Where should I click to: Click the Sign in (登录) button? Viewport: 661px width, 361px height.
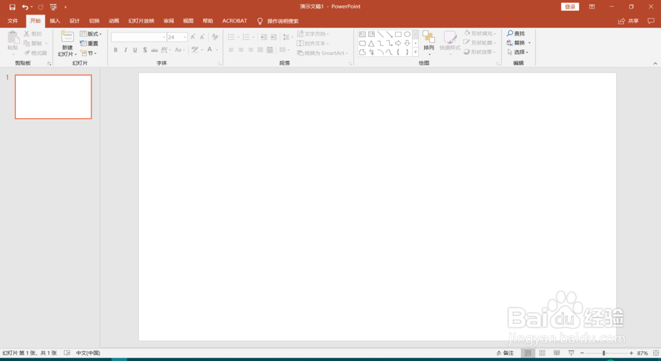coord(570,7)
